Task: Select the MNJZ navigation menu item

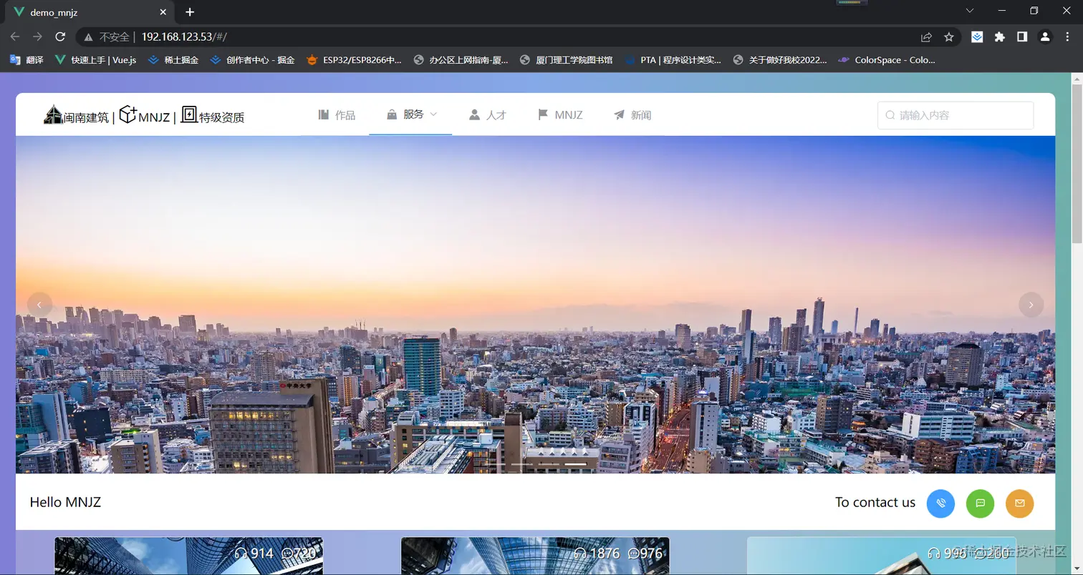Action: 560,114
